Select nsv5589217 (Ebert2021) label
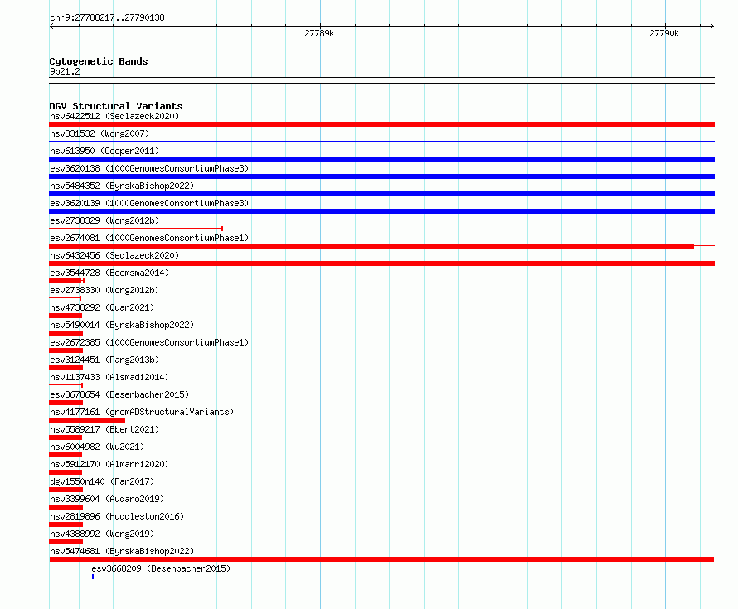738x609 pixels. tap(104, 429)
